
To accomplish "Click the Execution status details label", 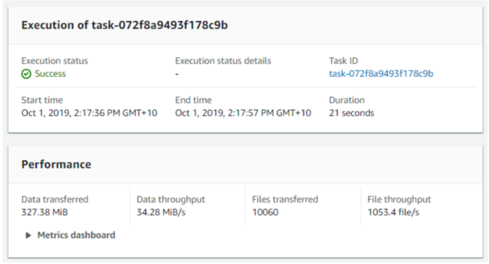I will click(223, 60).
